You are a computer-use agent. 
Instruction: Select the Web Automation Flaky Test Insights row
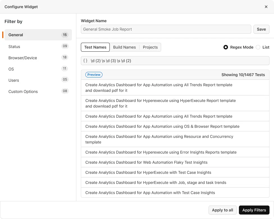(x=146, y=162)
